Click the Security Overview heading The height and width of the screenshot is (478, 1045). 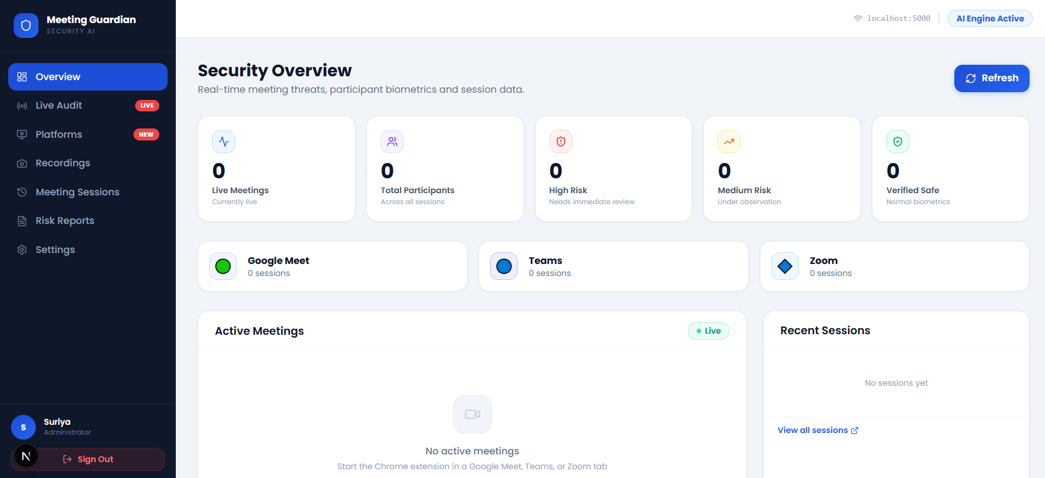pos(275,71)
